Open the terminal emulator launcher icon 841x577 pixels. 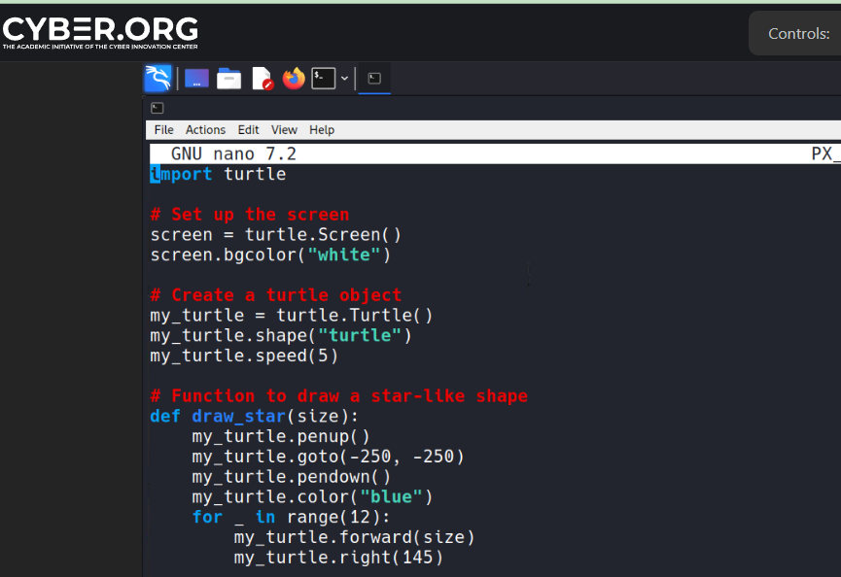click(323, 79)
